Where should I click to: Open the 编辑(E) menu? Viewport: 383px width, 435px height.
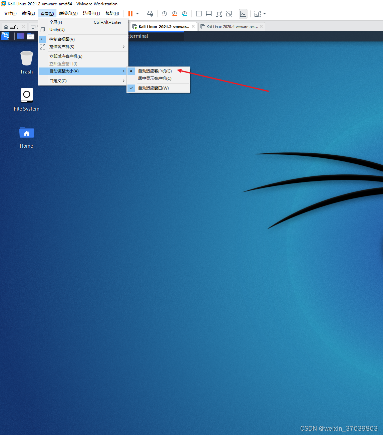click(28, 13)
